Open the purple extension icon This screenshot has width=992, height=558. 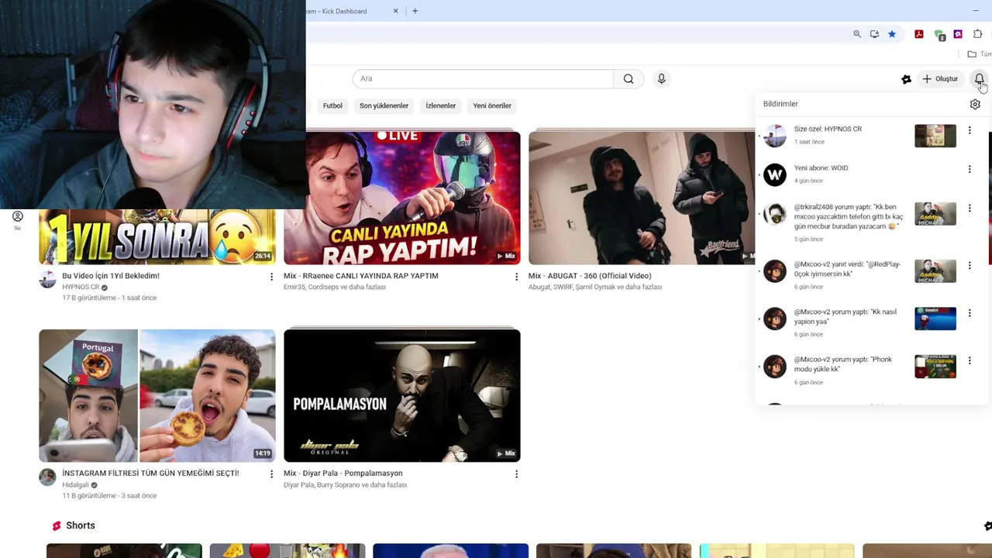[958, 34]
